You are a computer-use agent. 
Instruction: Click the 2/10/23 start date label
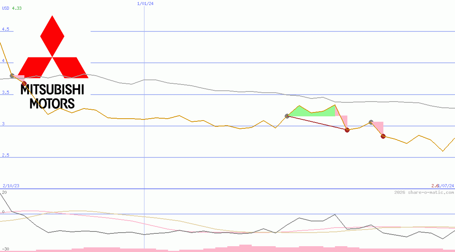(x=11, y=186)
